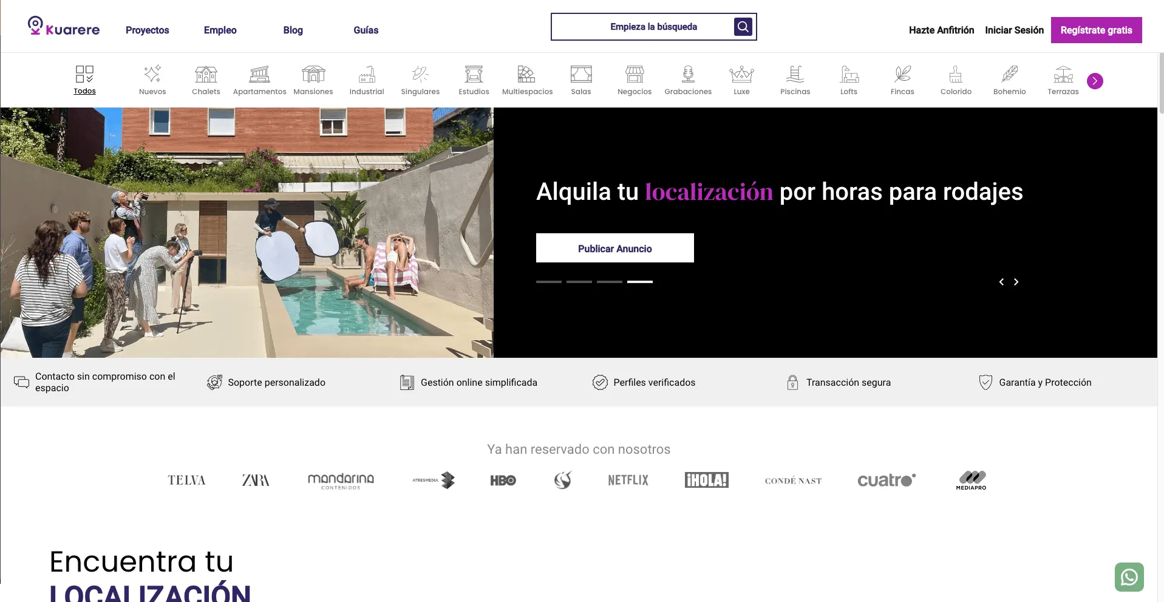Click the Atresmedia client logo
1164x602 pixels.
(434, 480)
